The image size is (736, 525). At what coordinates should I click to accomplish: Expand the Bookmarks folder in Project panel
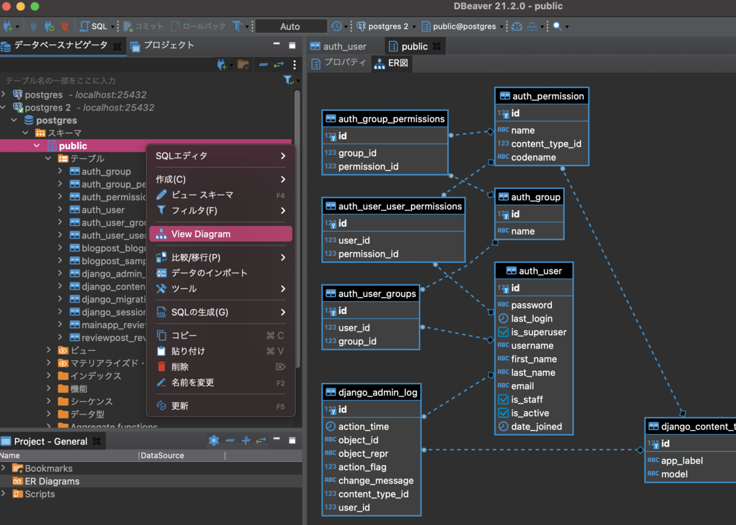point(4,469)
